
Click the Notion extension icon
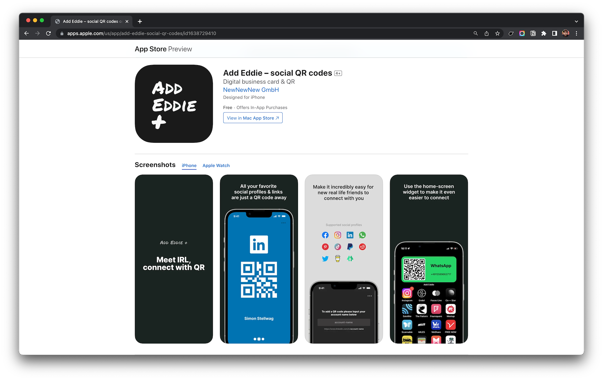[x=533, y=33]
